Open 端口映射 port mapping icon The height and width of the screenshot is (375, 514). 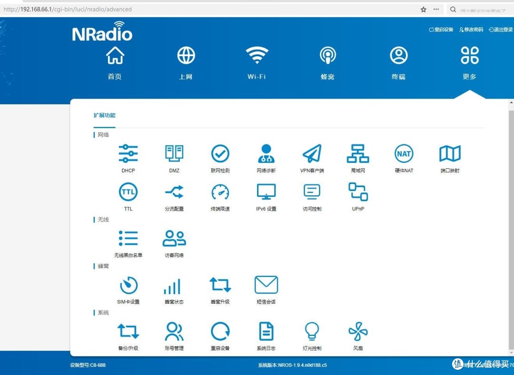tap(450, 153)
